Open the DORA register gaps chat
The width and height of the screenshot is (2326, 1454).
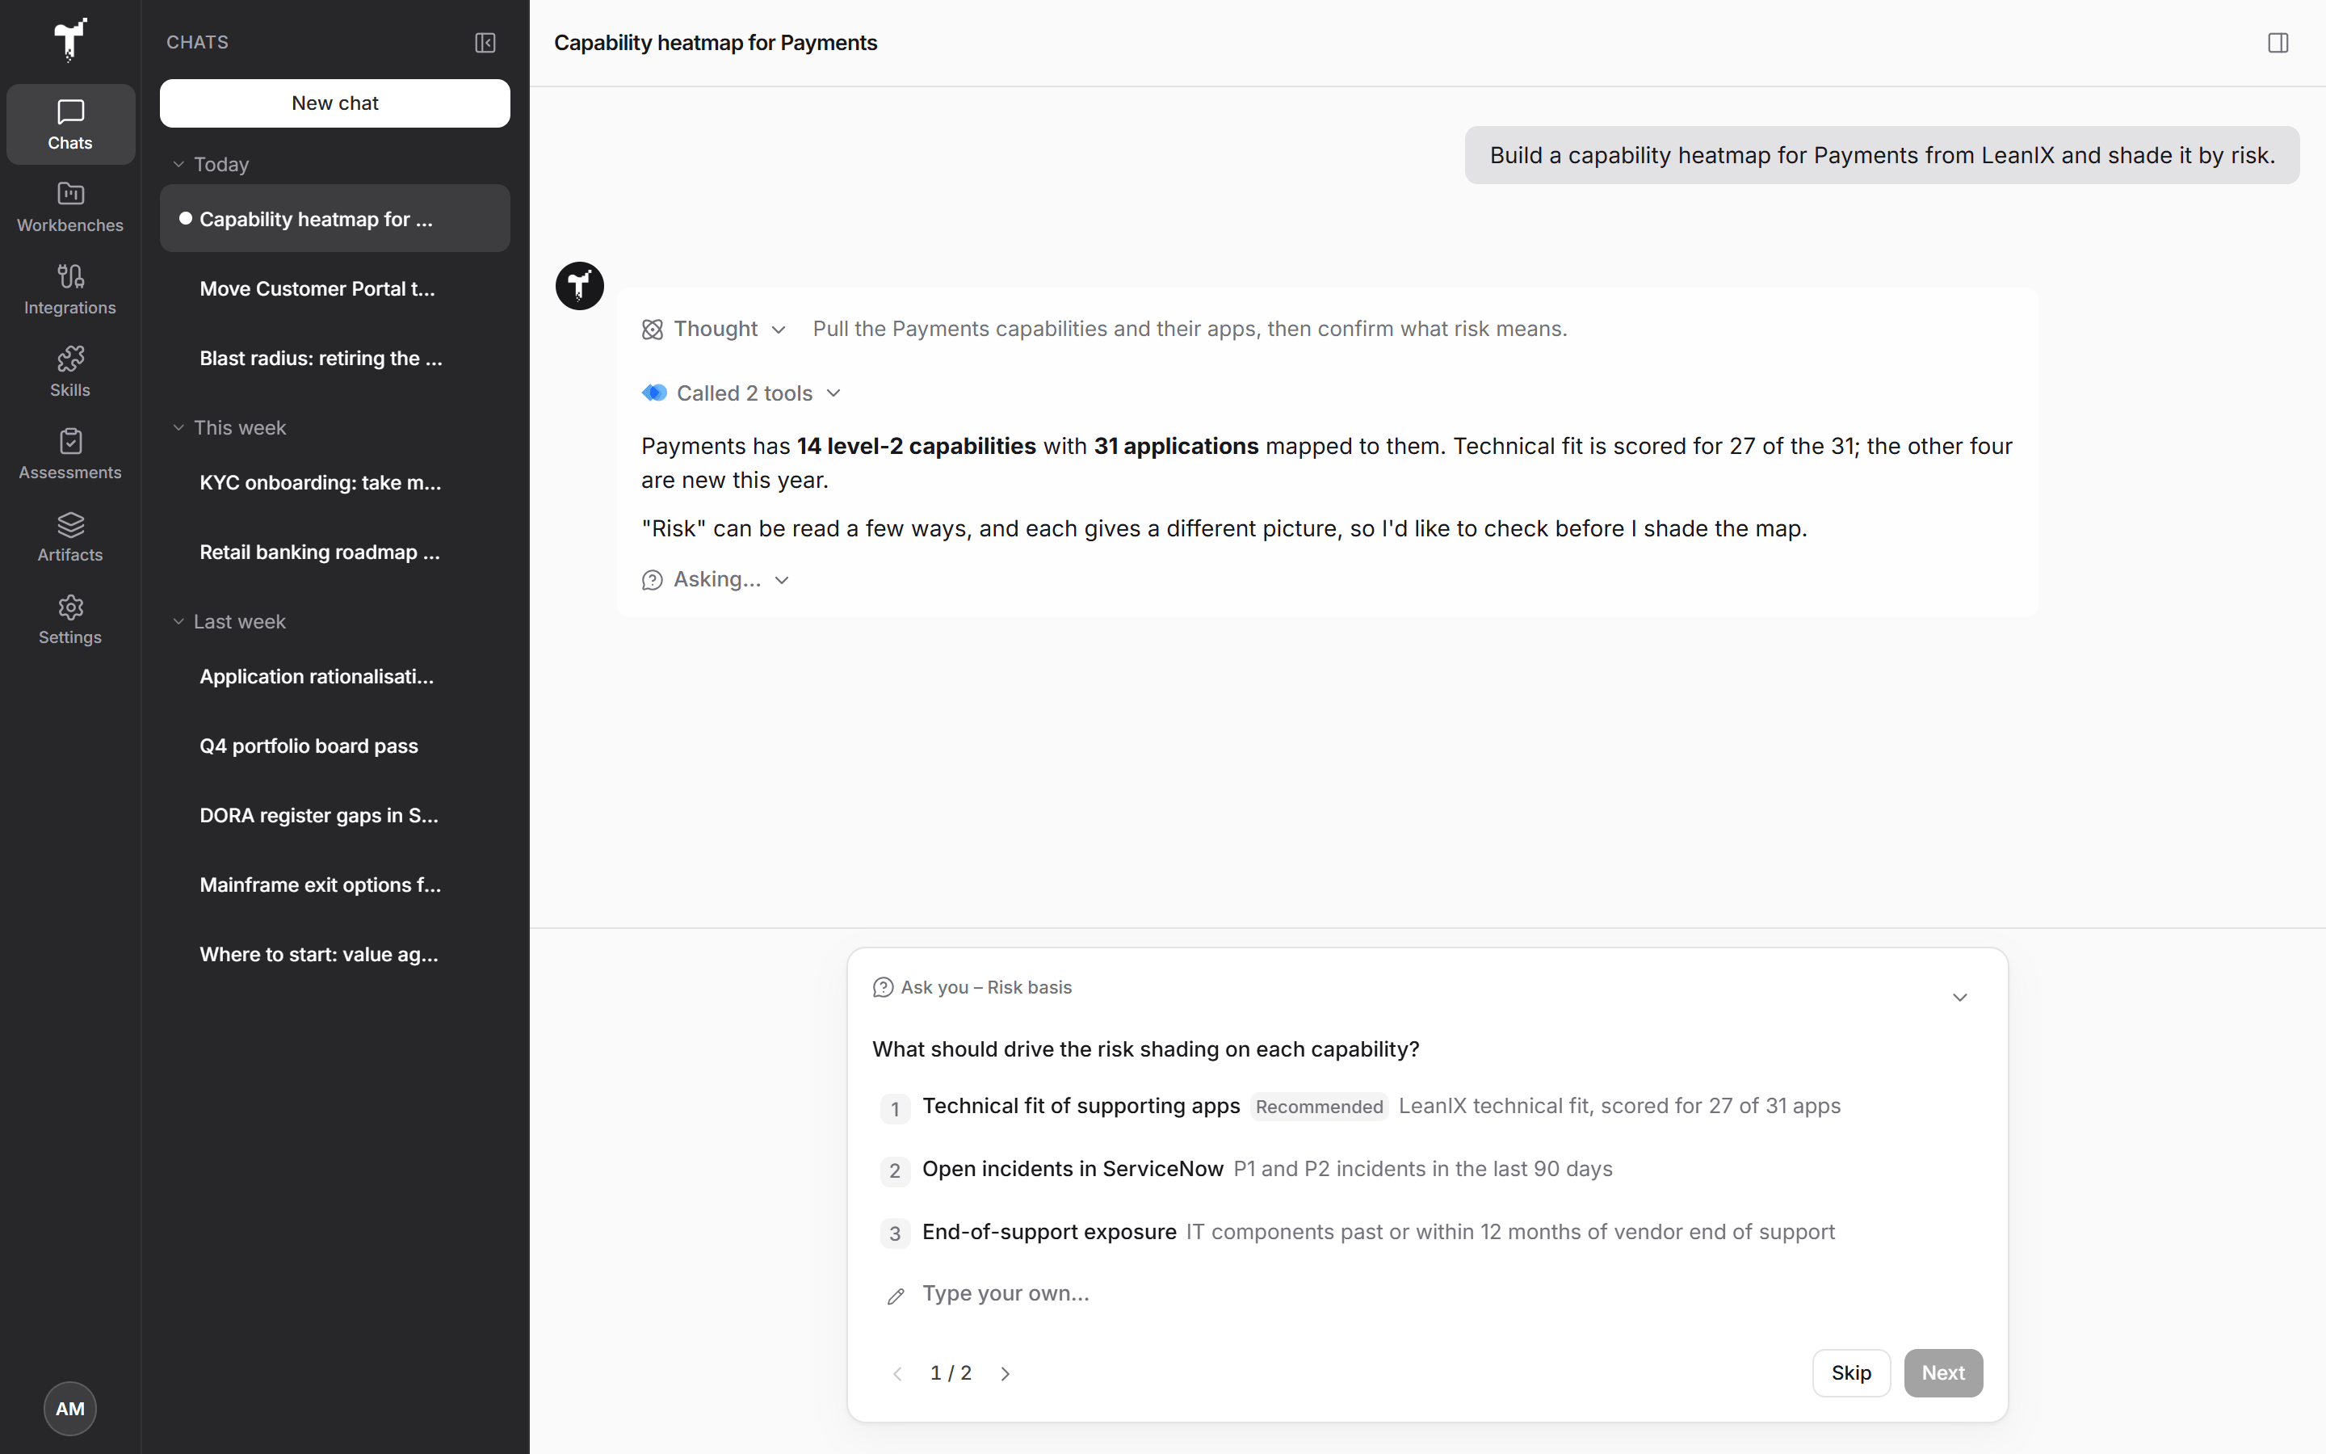point(334,816)
